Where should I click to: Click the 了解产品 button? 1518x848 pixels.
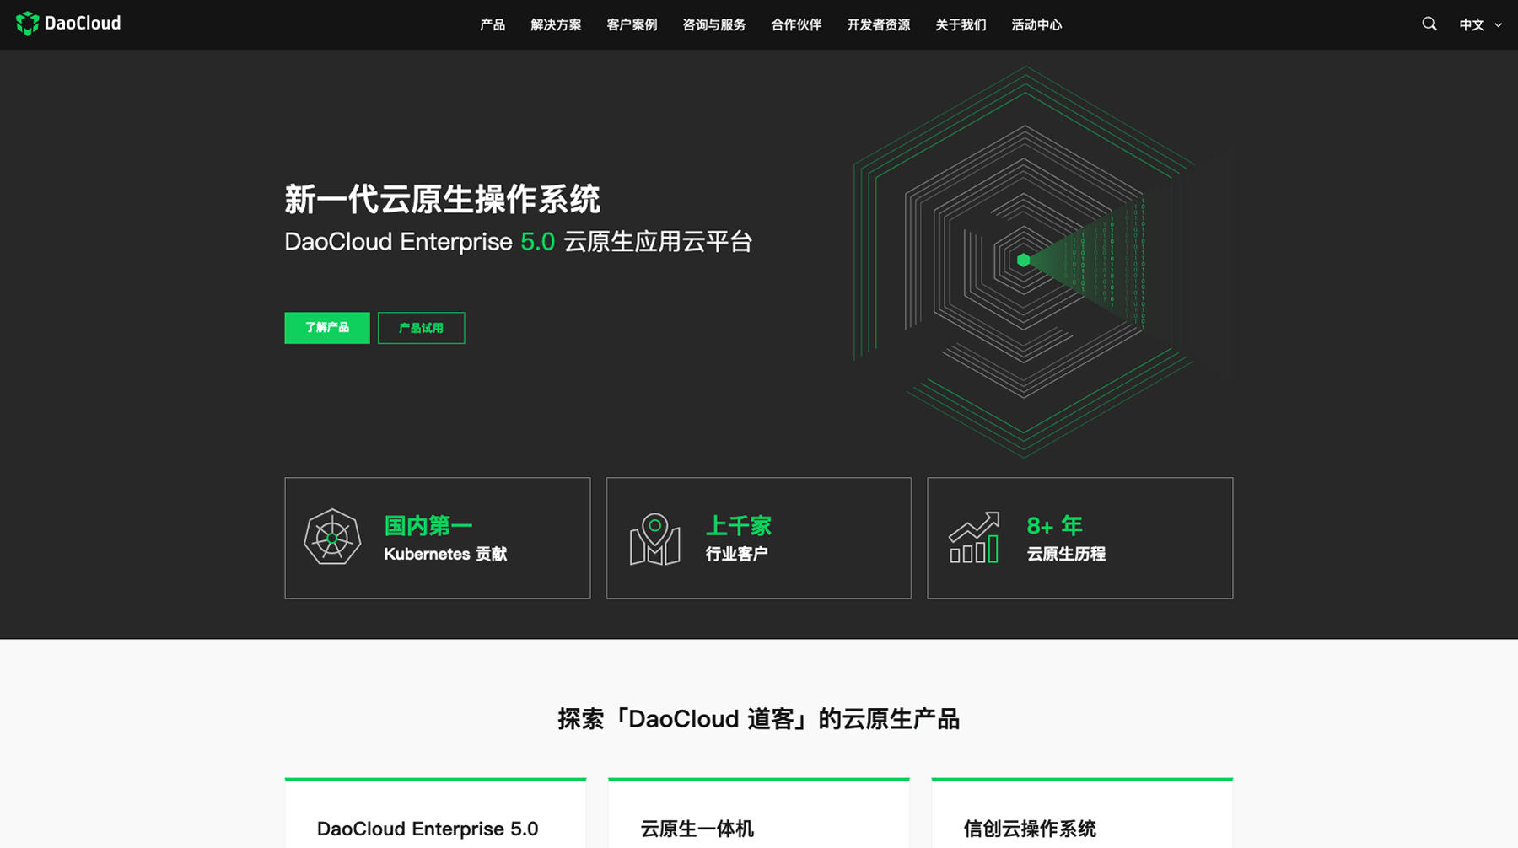click(327, 328)
